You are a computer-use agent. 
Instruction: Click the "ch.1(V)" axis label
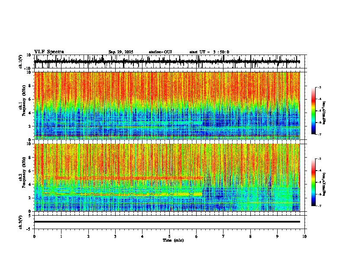click(21, 61)
